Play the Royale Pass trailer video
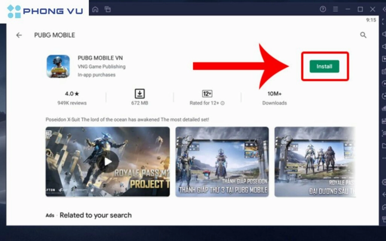The image size is (386, 241). click(107, 161)
